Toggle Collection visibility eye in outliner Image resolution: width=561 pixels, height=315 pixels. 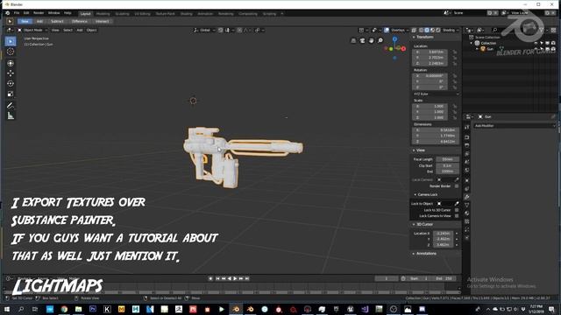pos(536,43)
